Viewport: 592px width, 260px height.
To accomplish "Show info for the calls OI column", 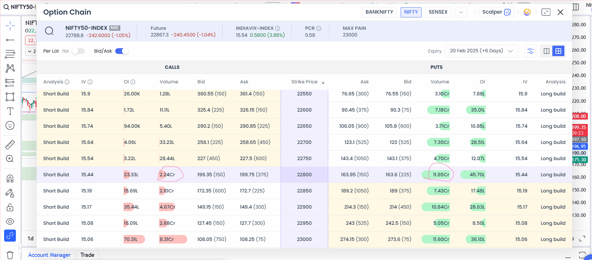I will [133, 82].
